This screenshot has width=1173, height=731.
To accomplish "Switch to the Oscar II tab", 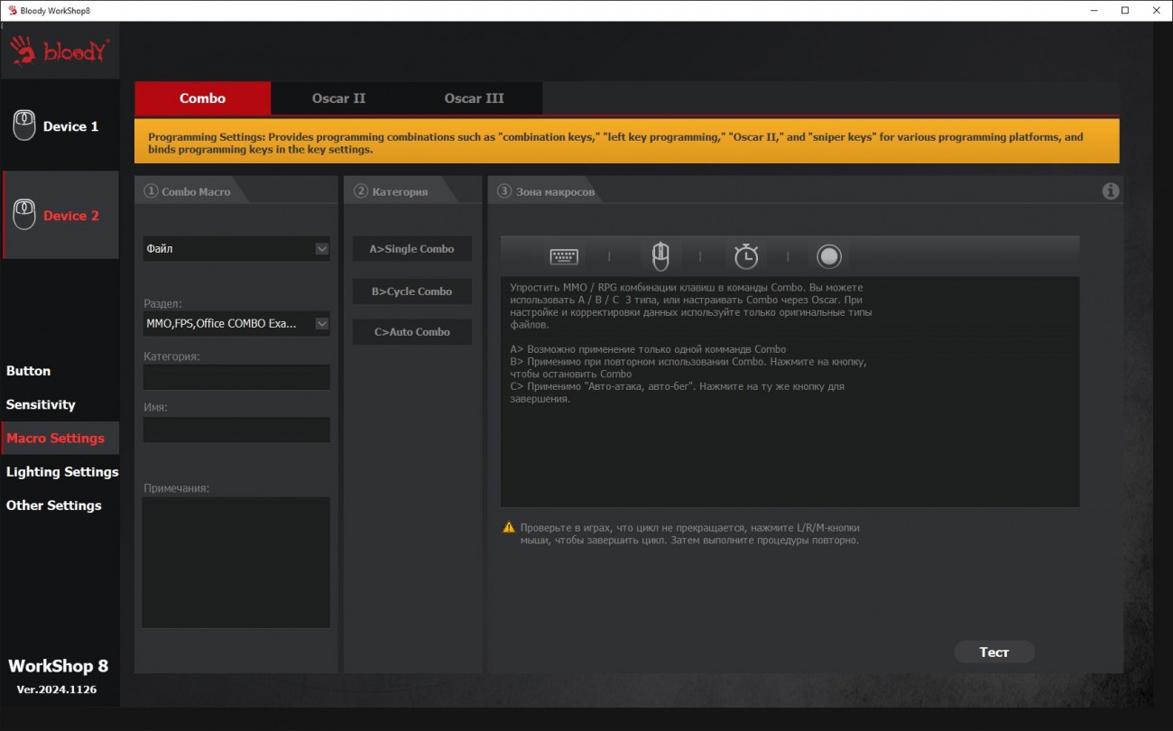I will point(338,98).
